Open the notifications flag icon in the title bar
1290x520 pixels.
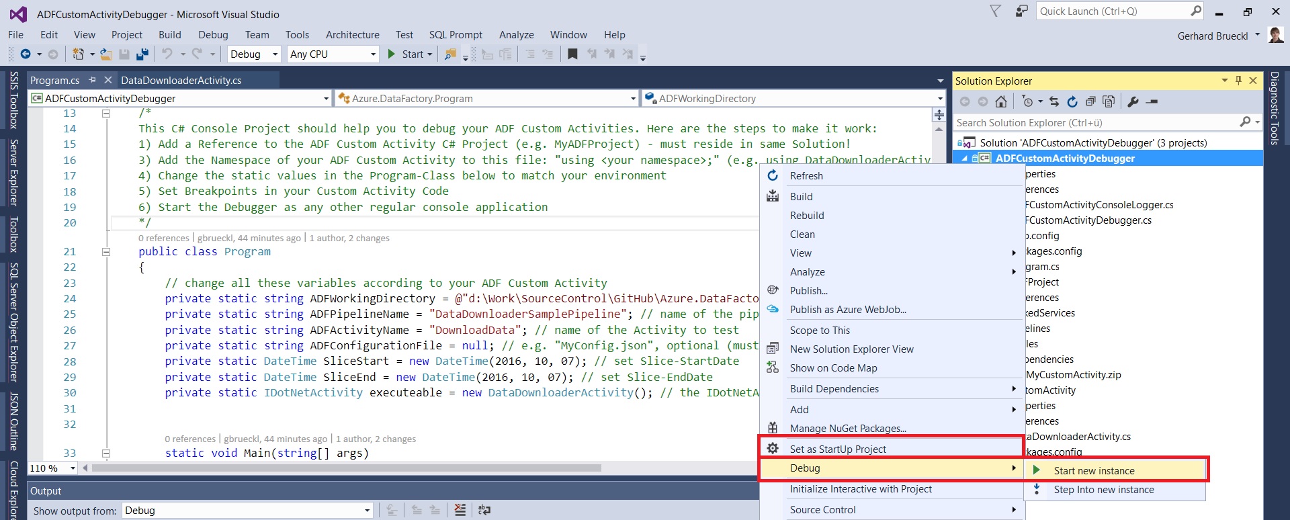point(996,11)
